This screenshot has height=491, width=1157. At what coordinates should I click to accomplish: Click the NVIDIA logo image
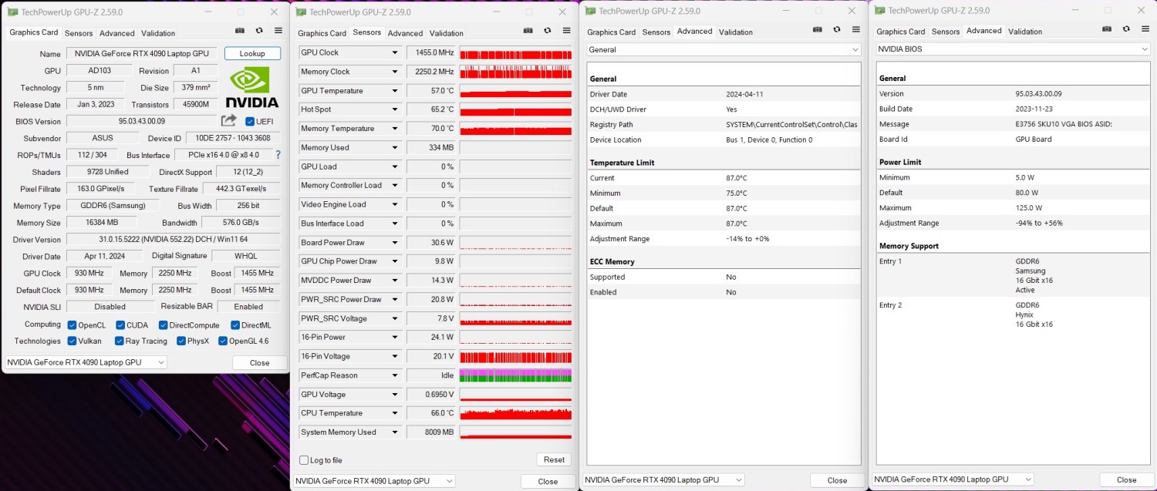pyautogui.click(x=251, y=88)
